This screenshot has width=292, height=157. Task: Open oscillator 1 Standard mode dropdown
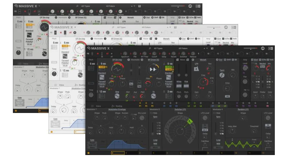pyautogui.click(x=102, y=73)
